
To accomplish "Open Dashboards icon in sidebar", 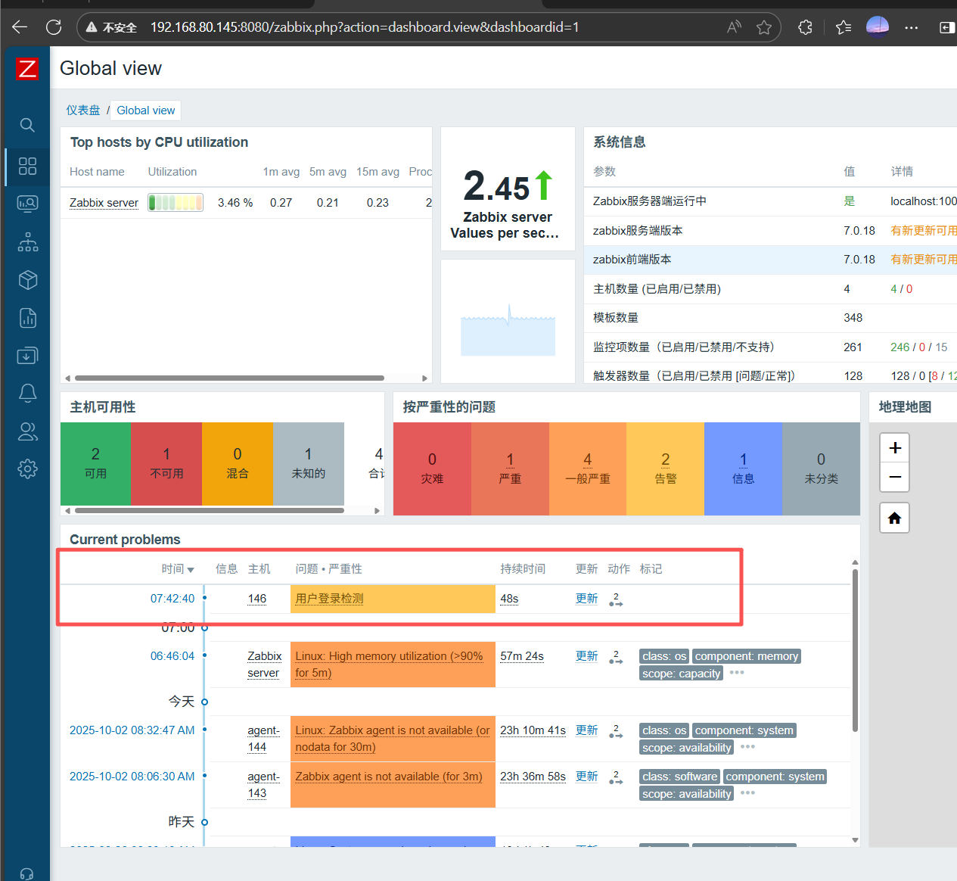I will point(27,167).
